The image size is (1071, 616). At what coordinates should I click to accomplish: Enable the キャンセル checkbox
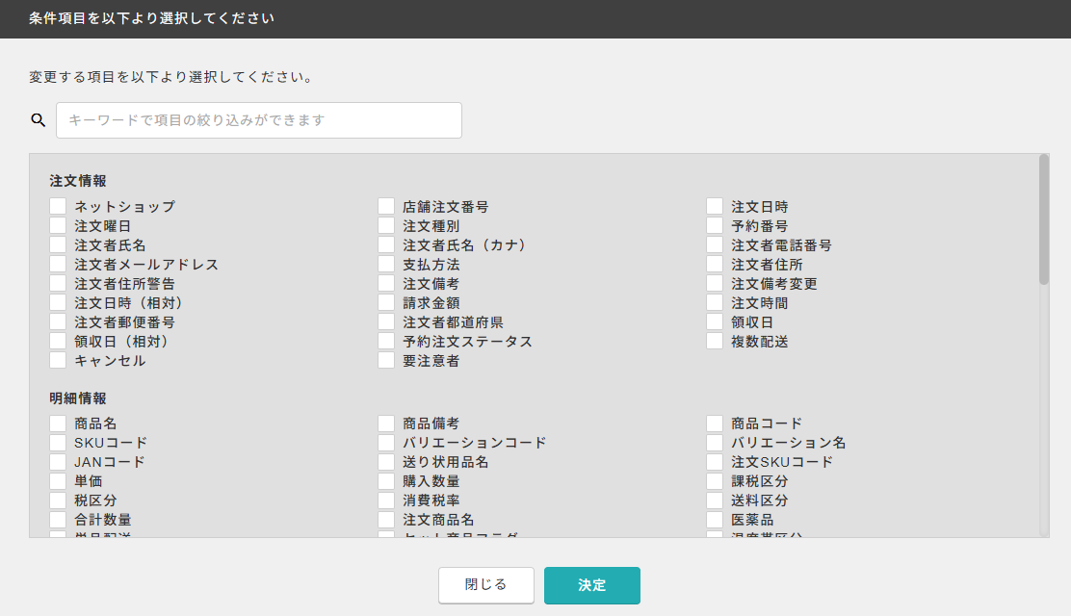pyautogui.click(x=58, y=360)
